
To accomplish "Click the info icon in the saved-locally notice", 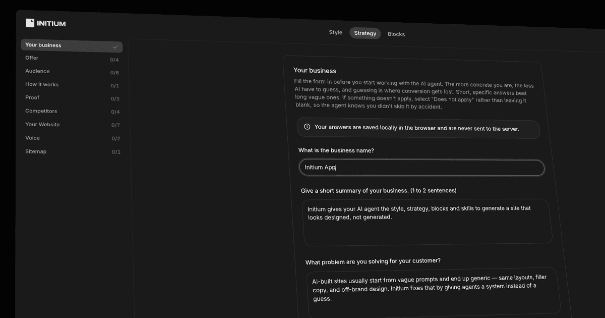I will [307, 127].
